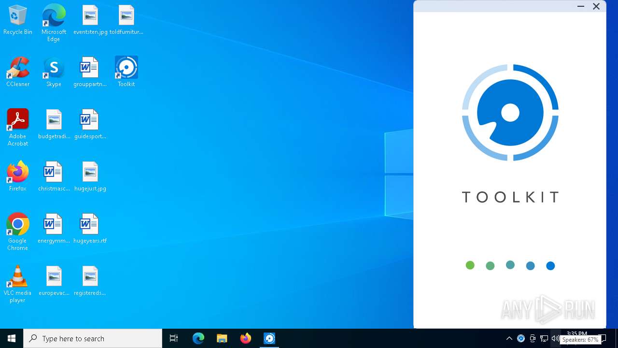Open Task View from the taskbar
The width and height of the screenshot is (618, 348).
pos(174,338)
